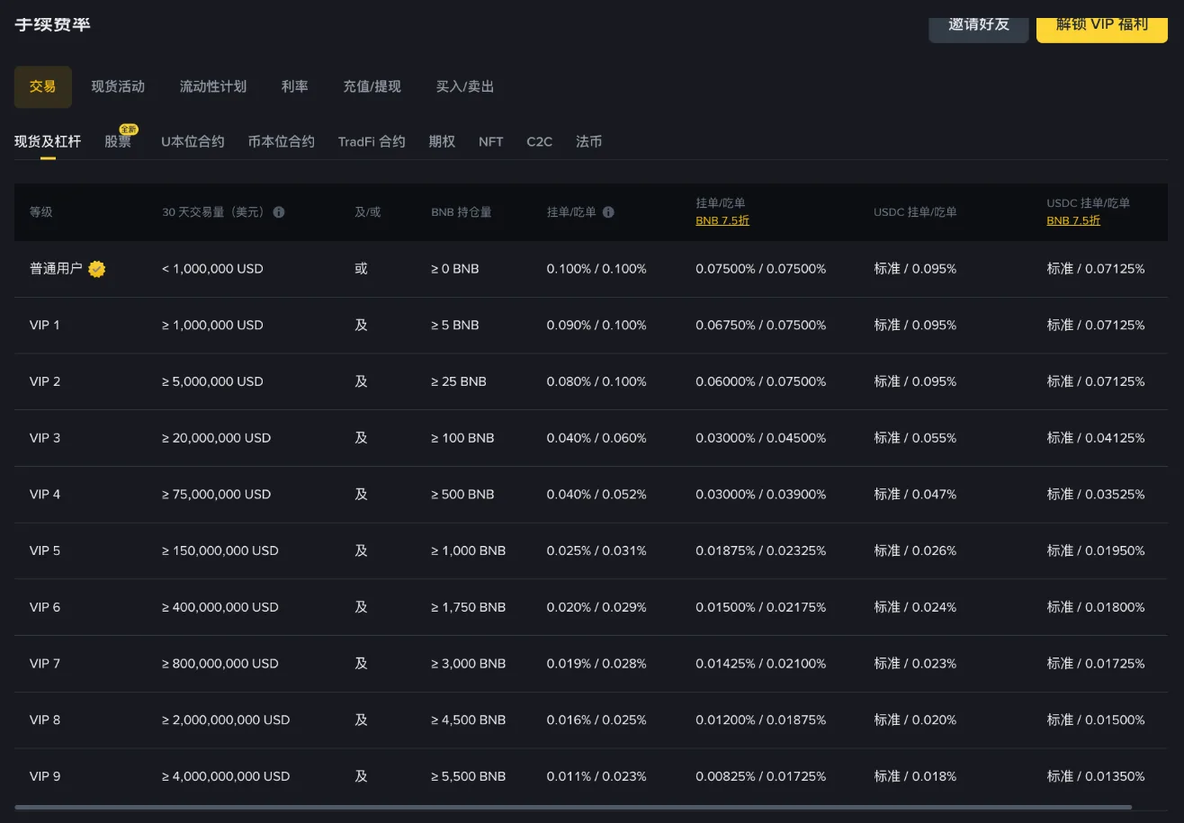Click 标准 / 0.01350% fee cell

point(1096,777)
